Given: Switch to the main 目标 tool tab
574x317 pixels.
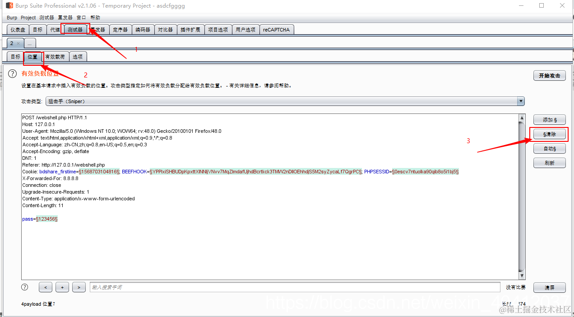Looking at the screenshot, I should click(38, 30).
